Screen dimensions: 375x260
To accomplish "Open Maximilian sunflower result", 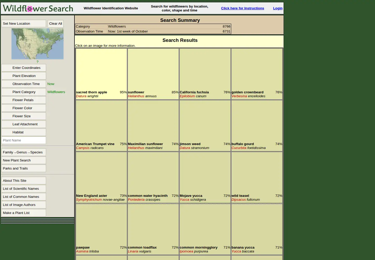I will tap(153, 126).
